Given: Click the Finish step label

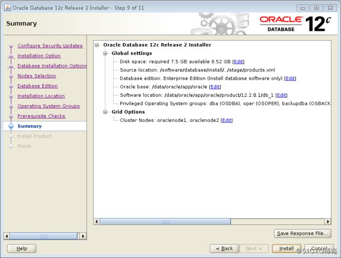Looking at the screenshot, I should [x=24, y=146].
